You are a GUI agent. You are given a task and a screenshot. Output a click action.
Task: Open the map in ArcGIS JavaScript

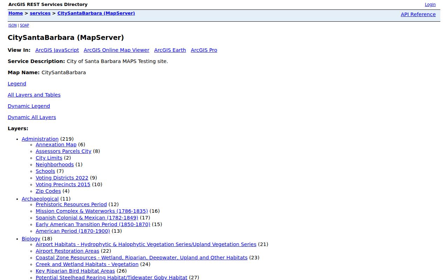pos(57,50)
